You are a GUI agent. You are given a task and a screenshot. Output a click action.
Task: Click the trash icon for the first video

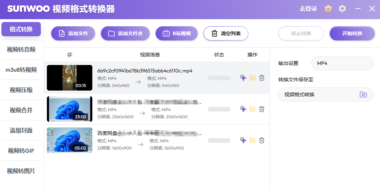coord(262,78)
